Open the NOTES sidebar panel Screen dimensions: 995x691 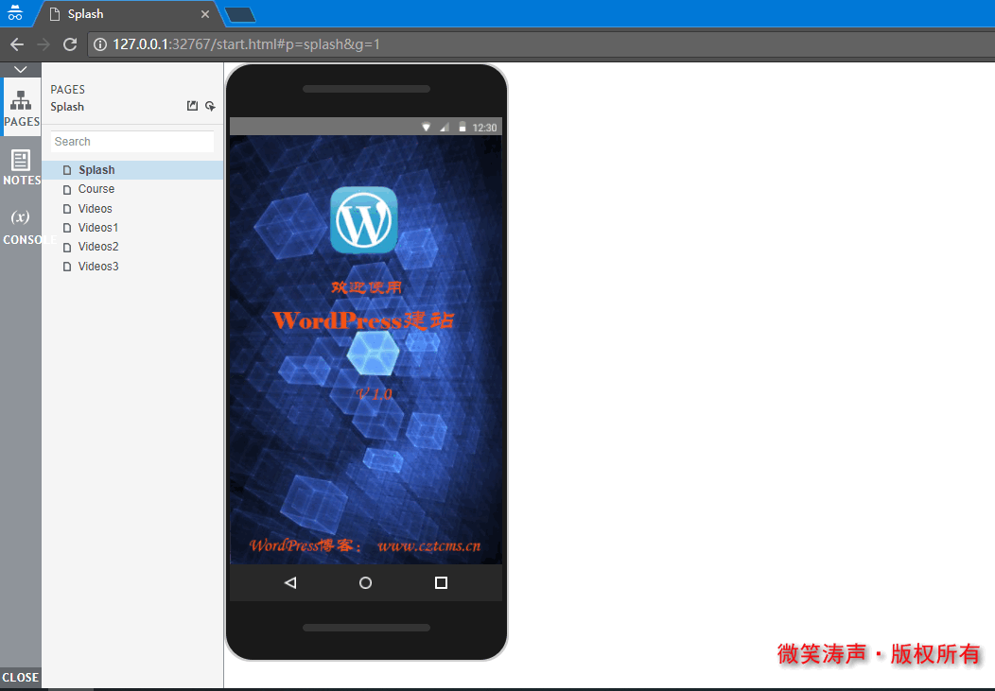click(22, 167)
